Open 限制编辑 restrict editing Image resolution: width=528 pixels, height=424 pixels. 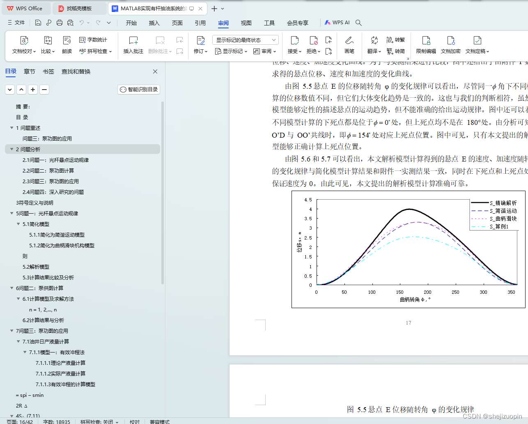(426, 45)
